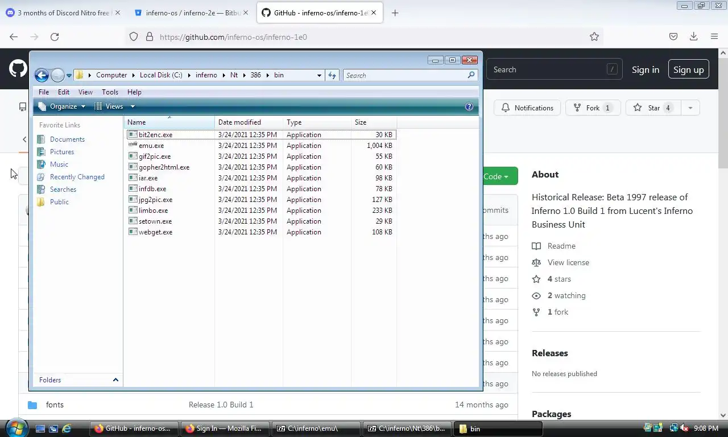Click the Windows Start orb
Viewport: 728px width, 437px height.
point(15,428)
